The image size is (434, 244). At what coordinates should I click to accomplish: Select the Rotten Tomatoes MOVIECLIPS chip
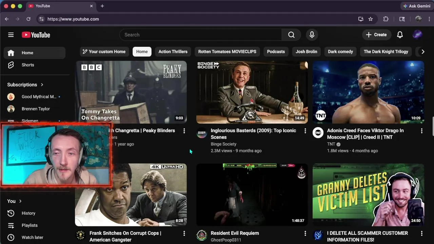click(x=227, y=52)
